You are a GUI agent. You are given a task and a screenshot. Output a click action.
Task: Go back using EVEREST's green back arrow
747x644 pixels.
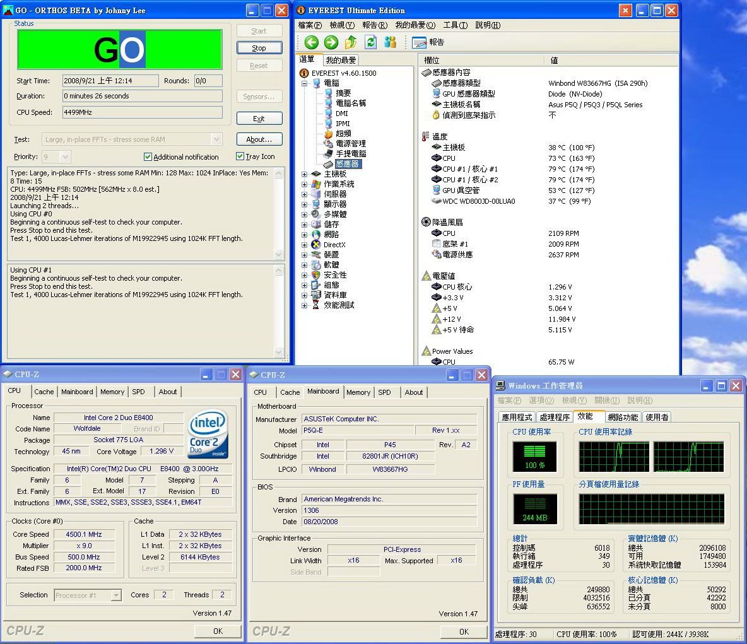pyautogui.click(x=312, y=42)
